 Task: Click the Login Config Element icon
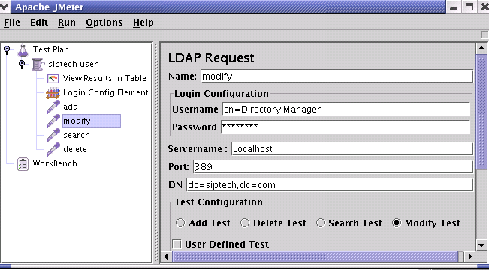[53, 93]
